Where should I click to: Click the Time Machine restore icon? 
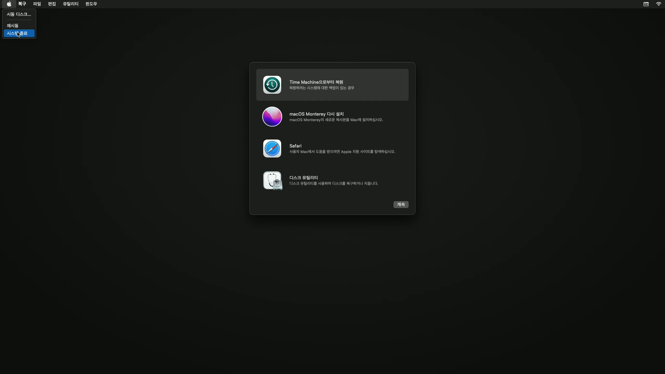(x=272, y=85)
